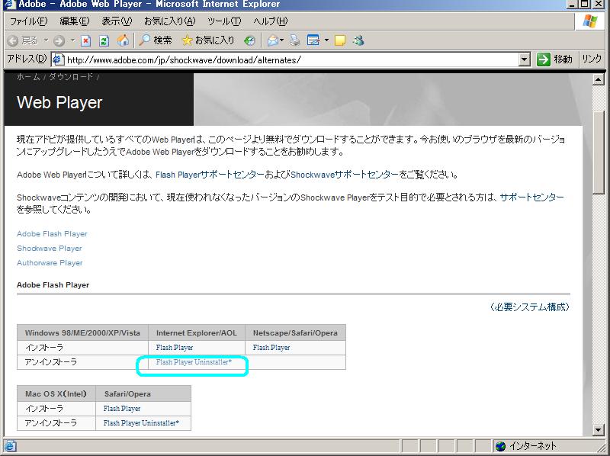Viewport: 610px width, 456px height.
Task: Click the vertical scrollbar thumb
Action: point(598,152)
